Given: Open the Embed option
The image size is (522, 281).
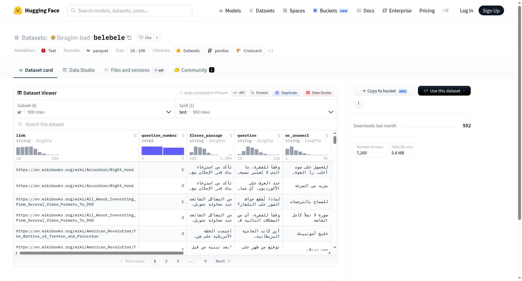Looking at the screenshot, I should (x=259, y=93).
